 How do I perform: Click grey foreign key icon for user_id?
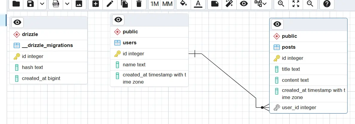[x=276, y=108]
